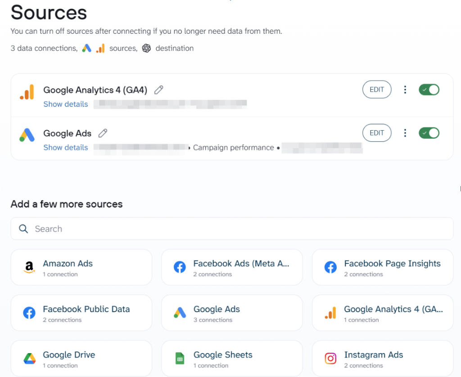Click the Instagram Ads source icon
This screenshot has height=377, width=461.
(330, 358)
